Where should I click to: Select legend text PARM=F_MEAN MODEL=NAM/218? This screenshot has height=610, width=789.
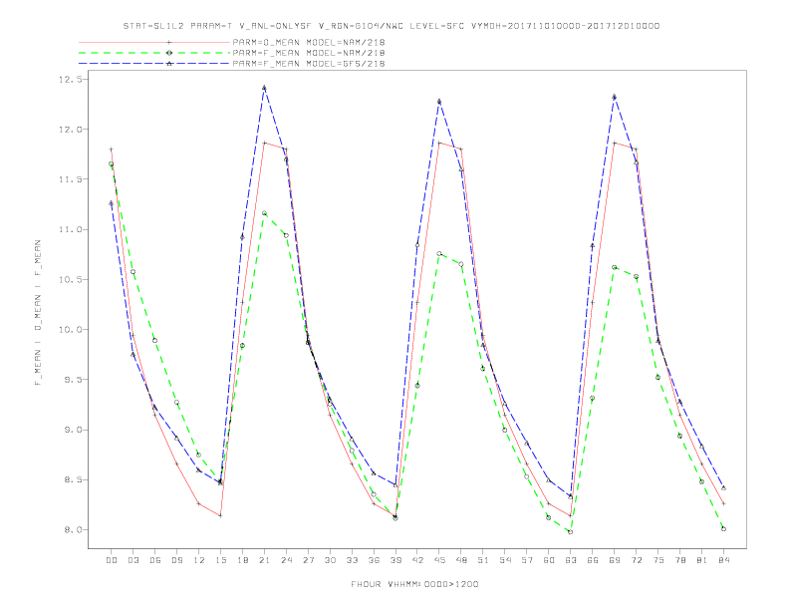point(309,53)
